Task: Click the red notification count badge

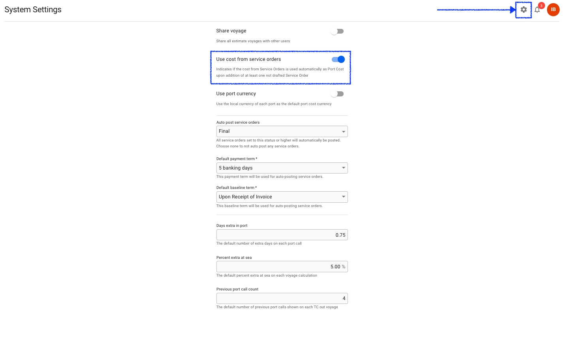Action: 541,6
